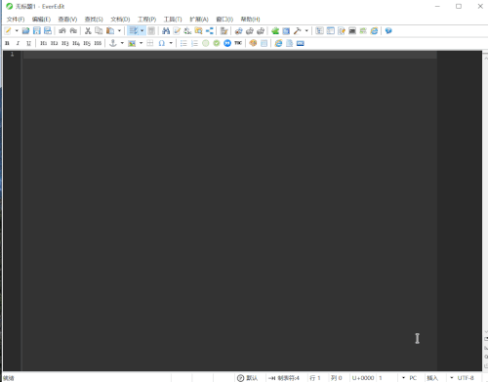Click the Find in Files folder-search icon
This screenshot has width=488, height=382.
(198, 31)
